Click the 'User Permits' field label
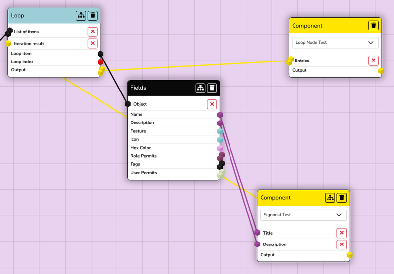 pos(143,173)
